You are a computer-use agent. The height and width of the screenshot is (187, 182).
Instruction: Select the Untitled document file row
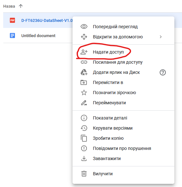[38, 35]
